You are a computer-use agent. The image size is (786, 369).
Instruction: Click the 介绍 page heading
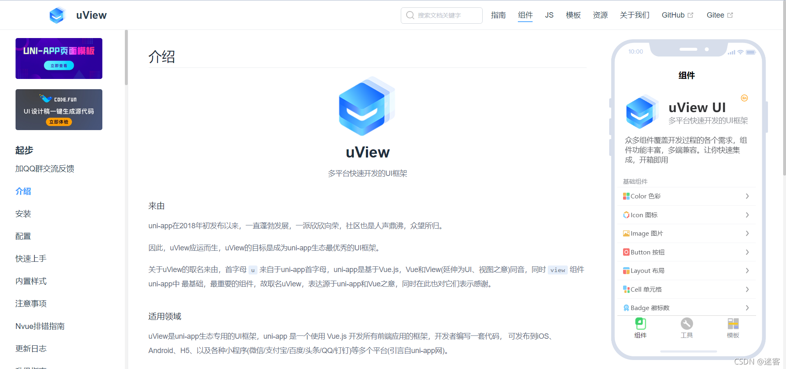(162, 56)
